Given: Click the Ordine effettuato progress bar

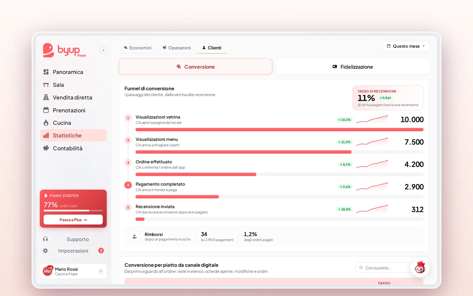Looking at the screenshot, I should tap(279, 174).
